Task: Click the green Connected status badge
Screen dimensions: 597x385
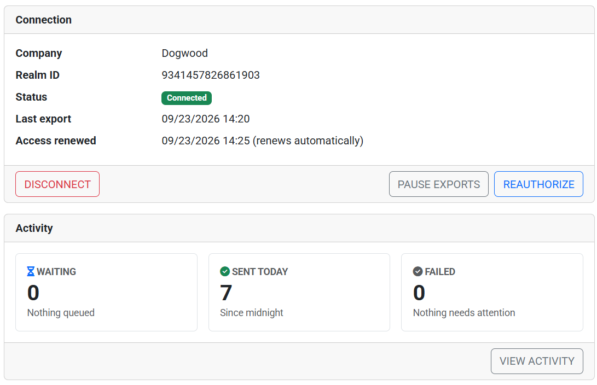Action: [x=187, y=98]
